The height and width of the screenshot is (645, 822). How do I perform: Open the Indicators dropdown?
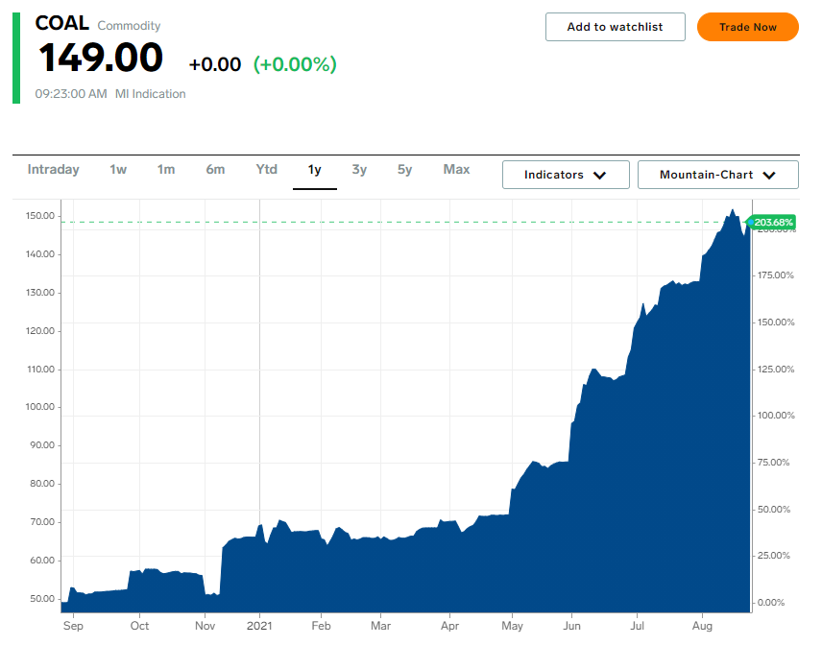565,175
